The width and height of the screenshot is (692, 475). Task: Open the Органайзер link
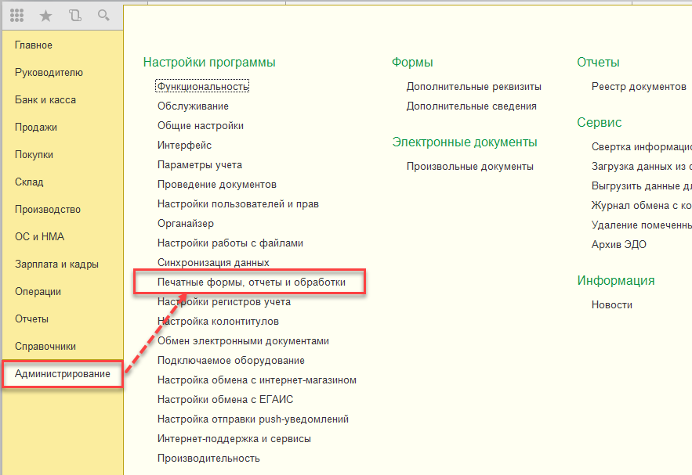(x=186, y=223)
